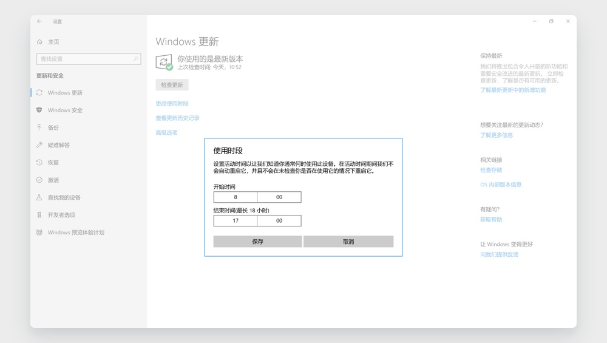Click the 开始时间 label

(x=224, y=186)
